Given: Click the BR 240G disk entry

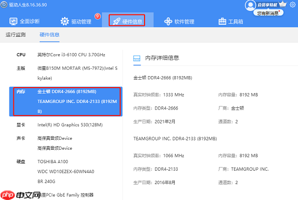Looking at the screenshot, I should click(x=46, y=182).
